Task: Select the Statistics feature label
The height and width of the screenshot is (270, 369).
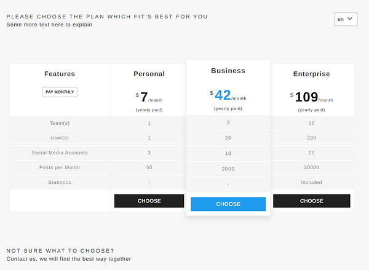Action: click(60, 182)
